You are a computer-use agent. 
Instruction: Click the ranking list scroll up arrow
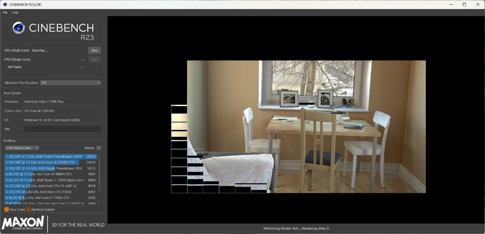tap(99, 155)
